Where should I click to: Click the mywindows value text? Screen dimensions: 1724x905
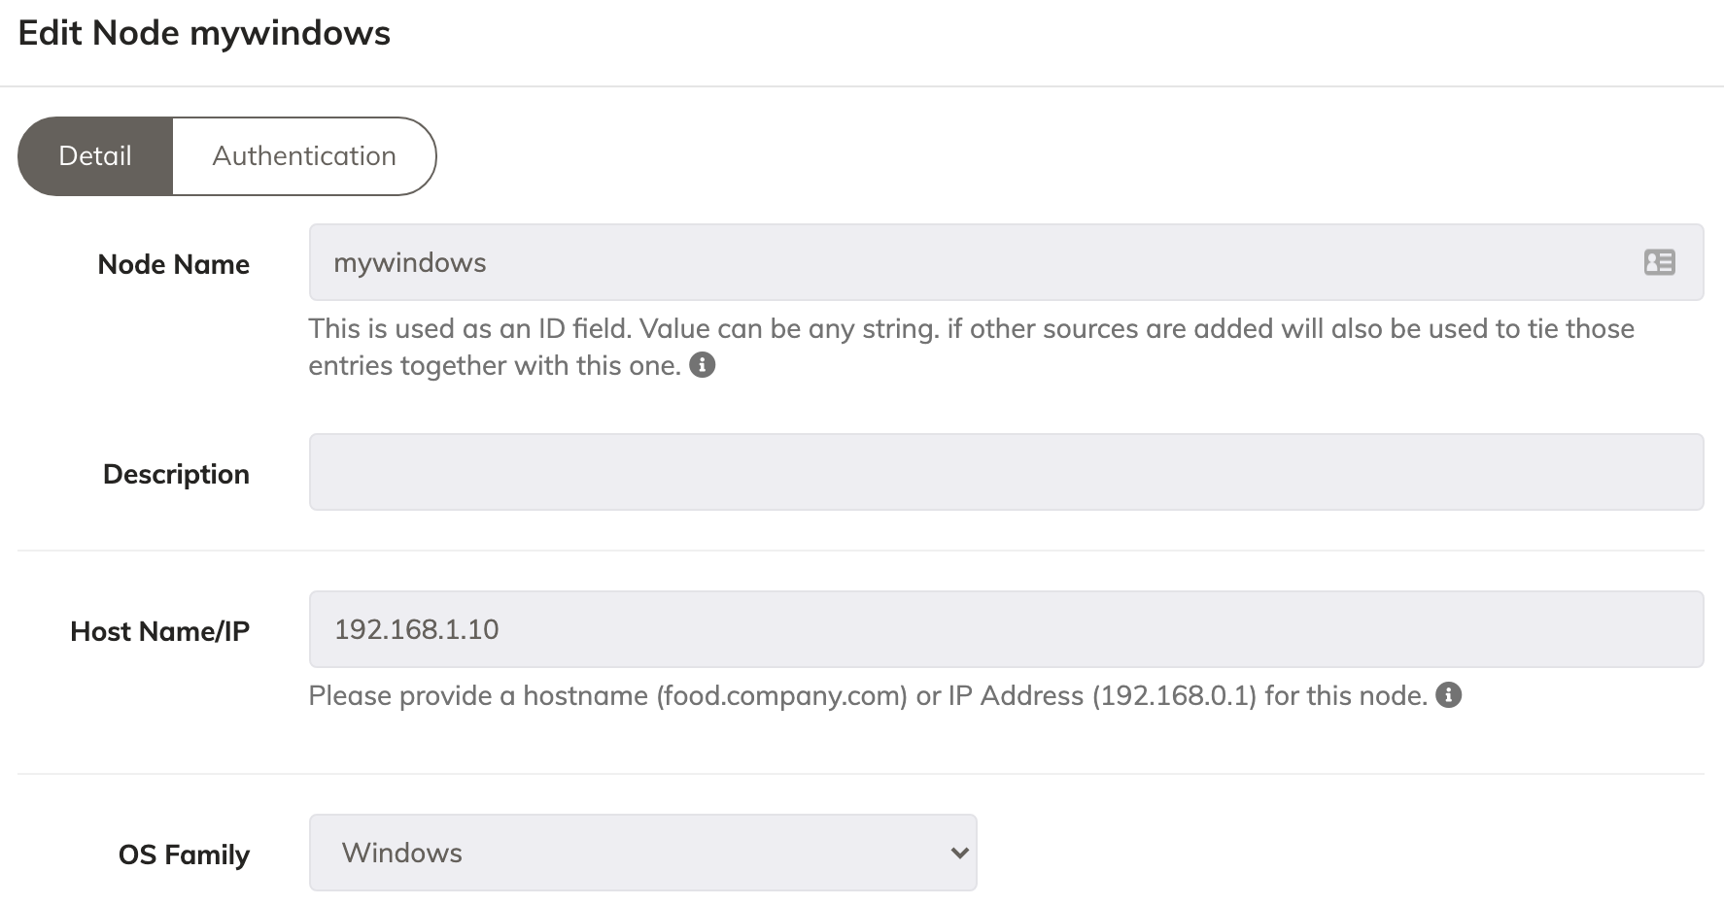click(x=409, y=263)
